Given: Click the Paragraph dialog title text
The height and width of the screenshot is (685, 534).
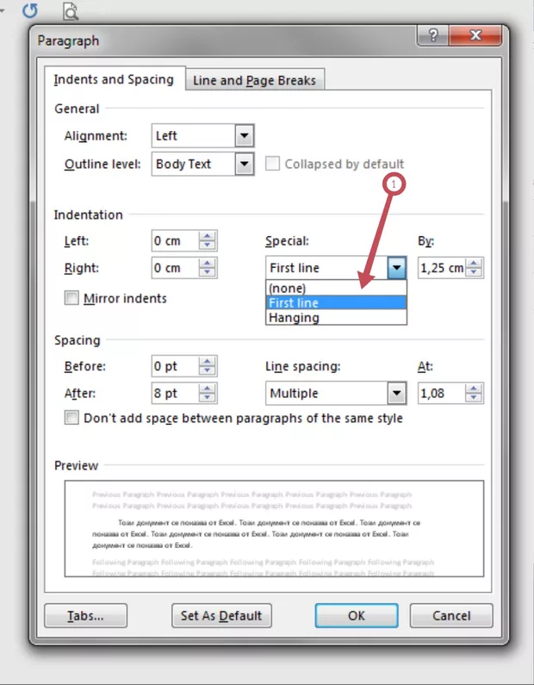Looking at the screenshot, I should pos(68,40).
